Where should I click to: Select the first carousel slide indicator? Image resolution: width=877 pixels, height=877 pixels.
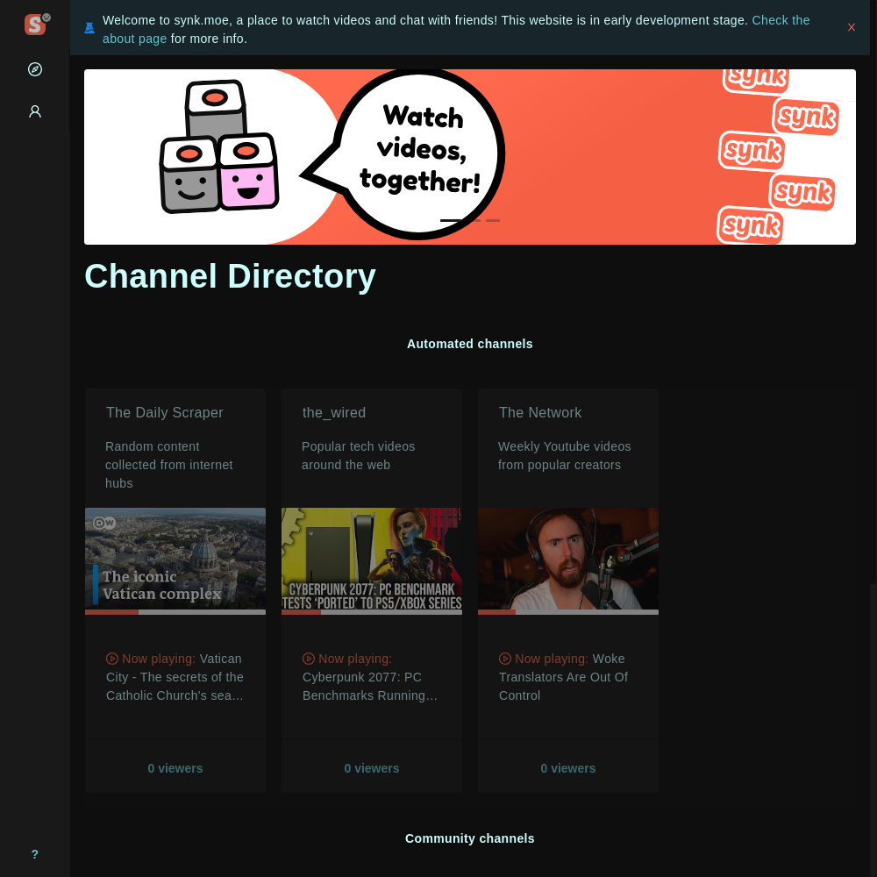click(x=450, y=220)
